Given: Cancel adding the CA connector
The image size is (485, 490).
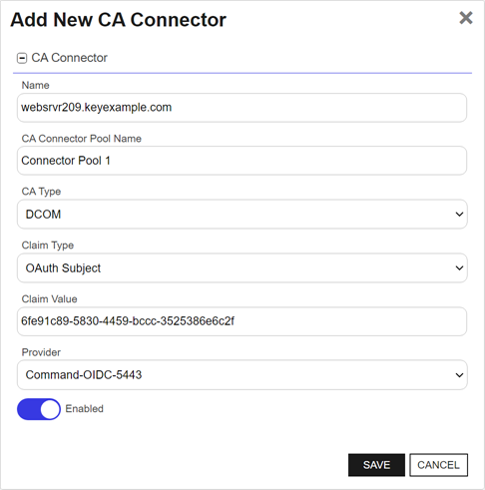Looking at the screenshot, I should (438, 465).
